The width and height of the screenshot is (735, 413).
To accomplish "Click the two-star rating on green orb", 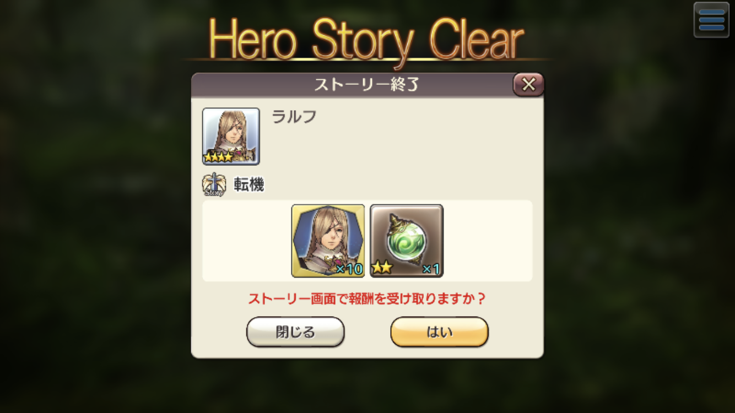I will point(381,269).
